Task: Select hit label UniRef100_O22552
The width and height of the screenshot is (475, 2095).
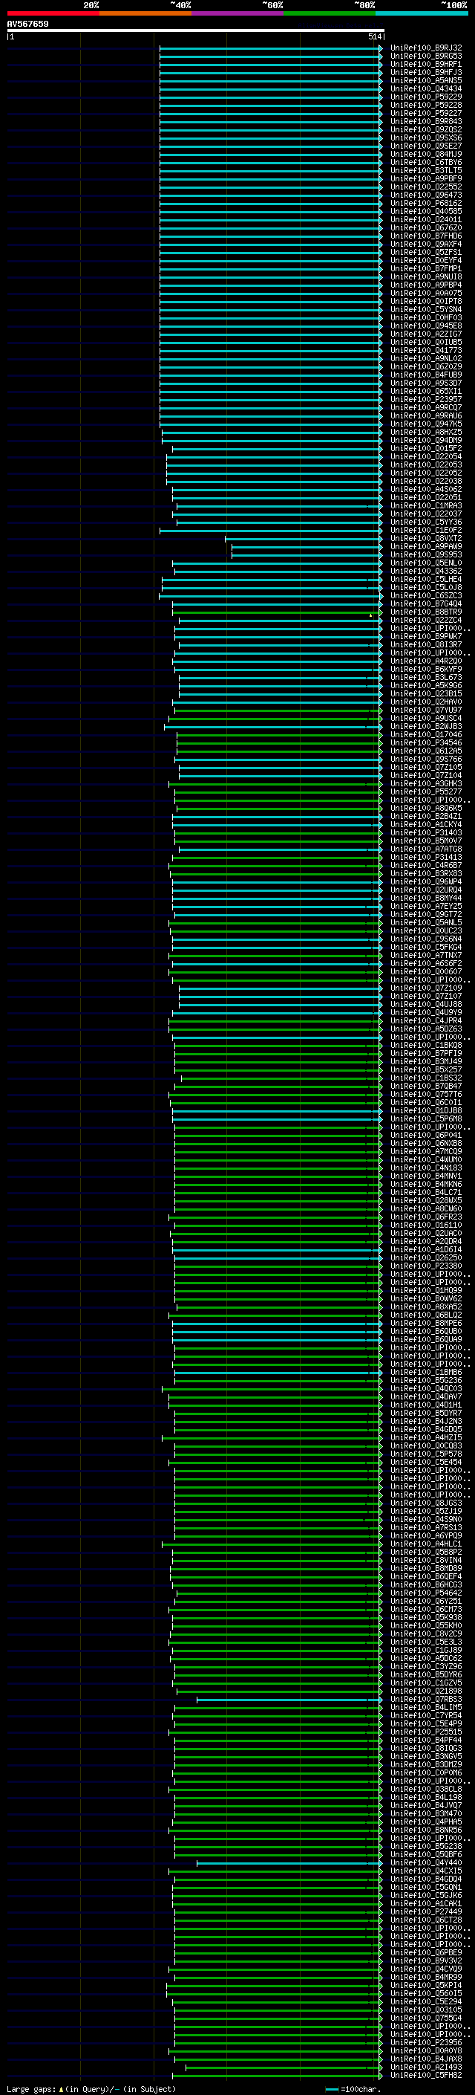Action: tap(426, 187)
